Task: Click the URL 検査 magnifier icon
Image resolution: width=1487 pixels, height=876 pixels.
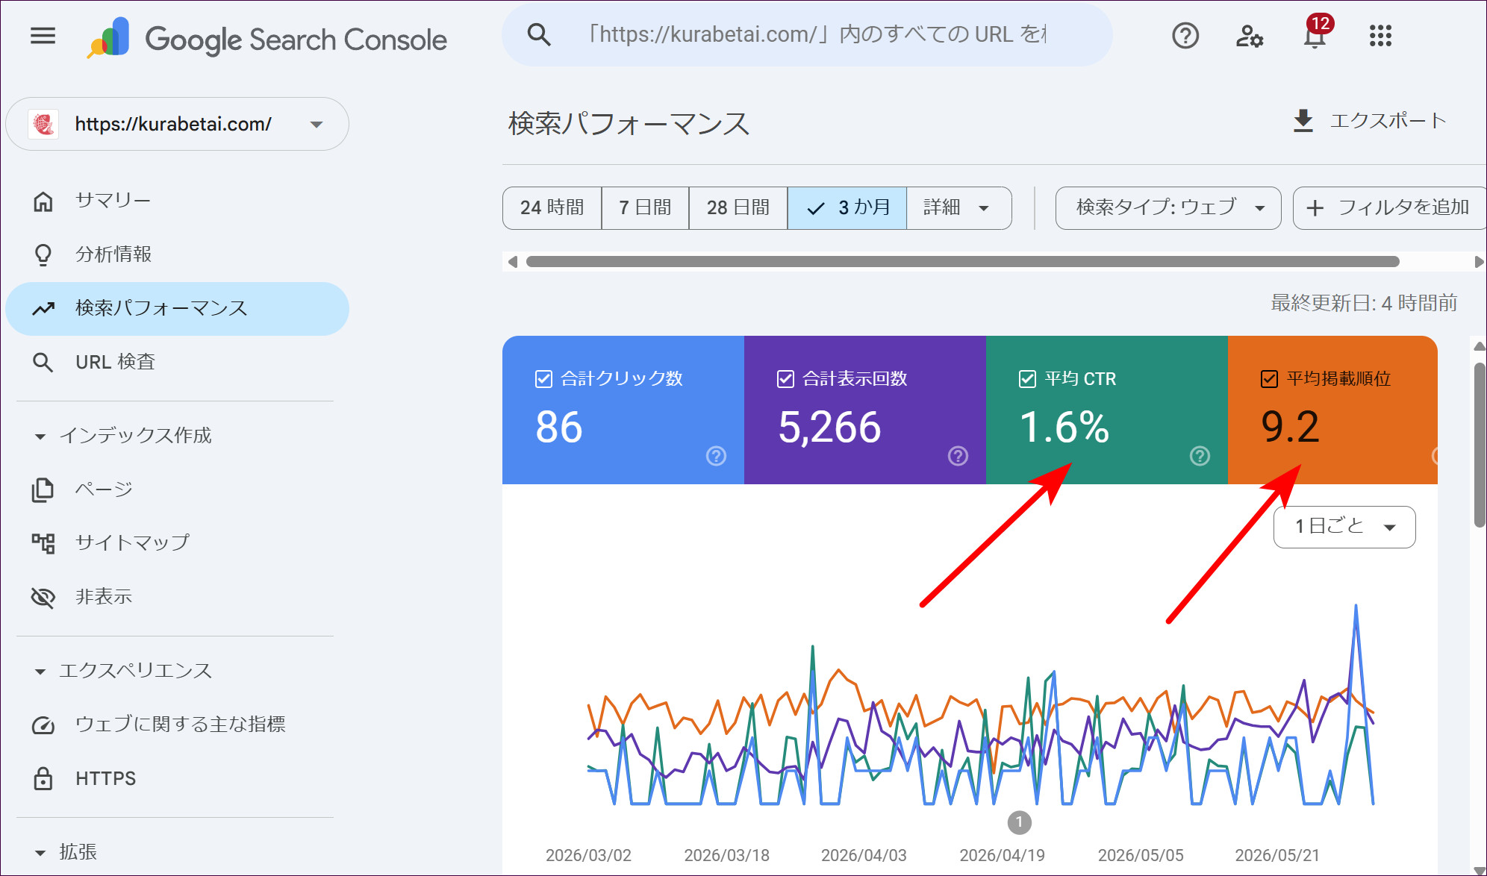Action: [x=43, y=362]
